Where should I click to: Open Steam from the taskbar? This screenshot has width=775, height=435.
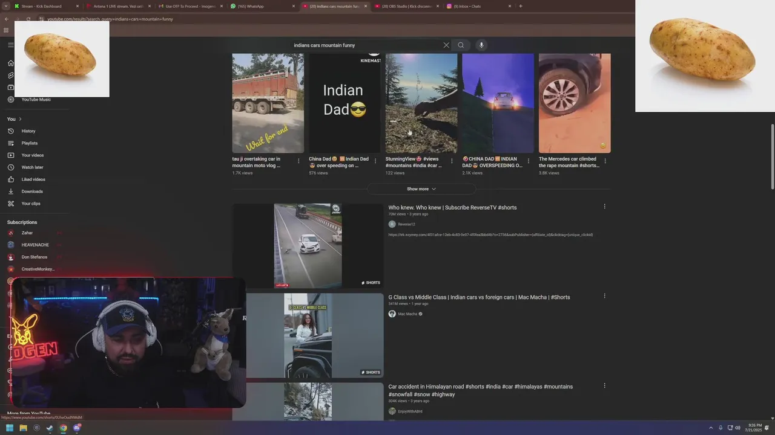[x=50, y=428]
